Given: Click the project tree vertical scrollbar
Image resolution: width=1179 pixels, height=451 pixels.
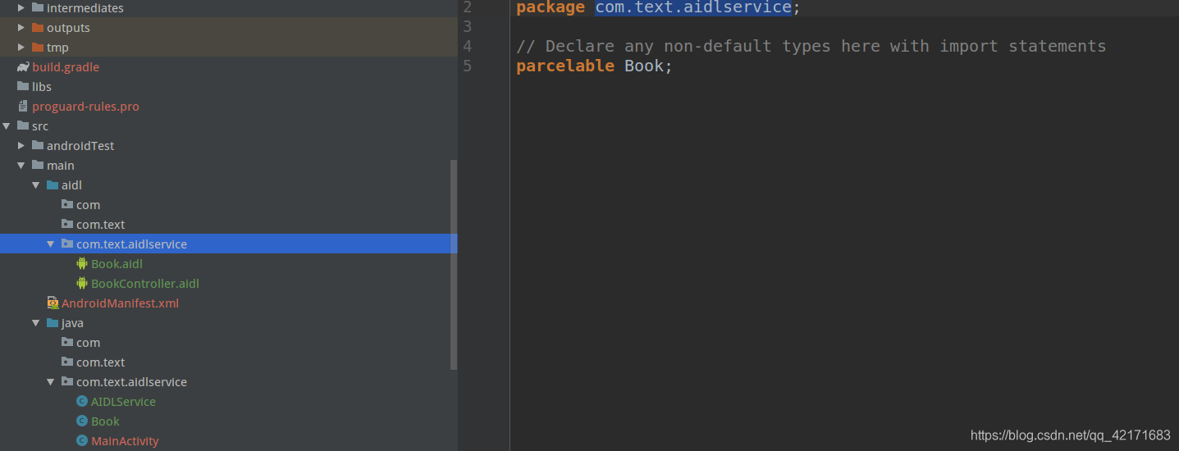Looking at the screenshot, I should [454, 265].
